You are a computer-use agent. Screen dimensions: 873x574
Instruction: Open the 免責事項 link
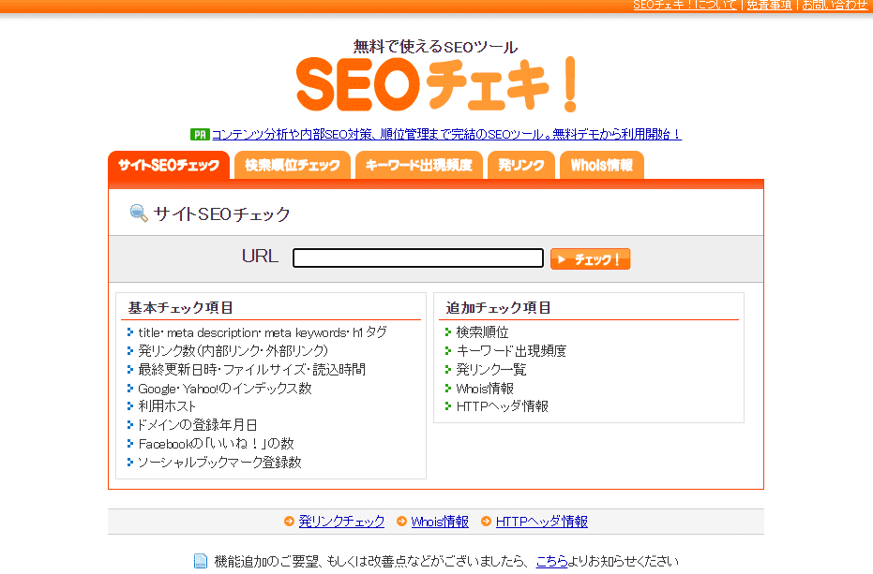(x=769, y=5)
